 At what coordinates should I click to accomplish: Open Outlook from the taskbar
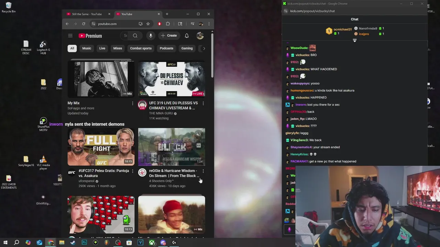(x=39, y=243)
